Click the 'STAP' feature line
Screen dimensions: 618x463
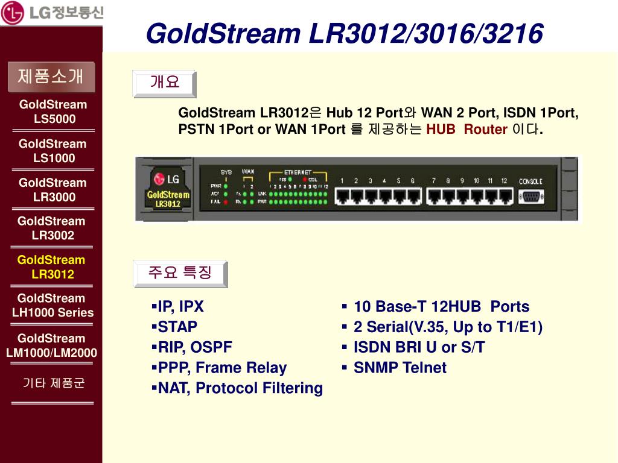pos(174,327)
